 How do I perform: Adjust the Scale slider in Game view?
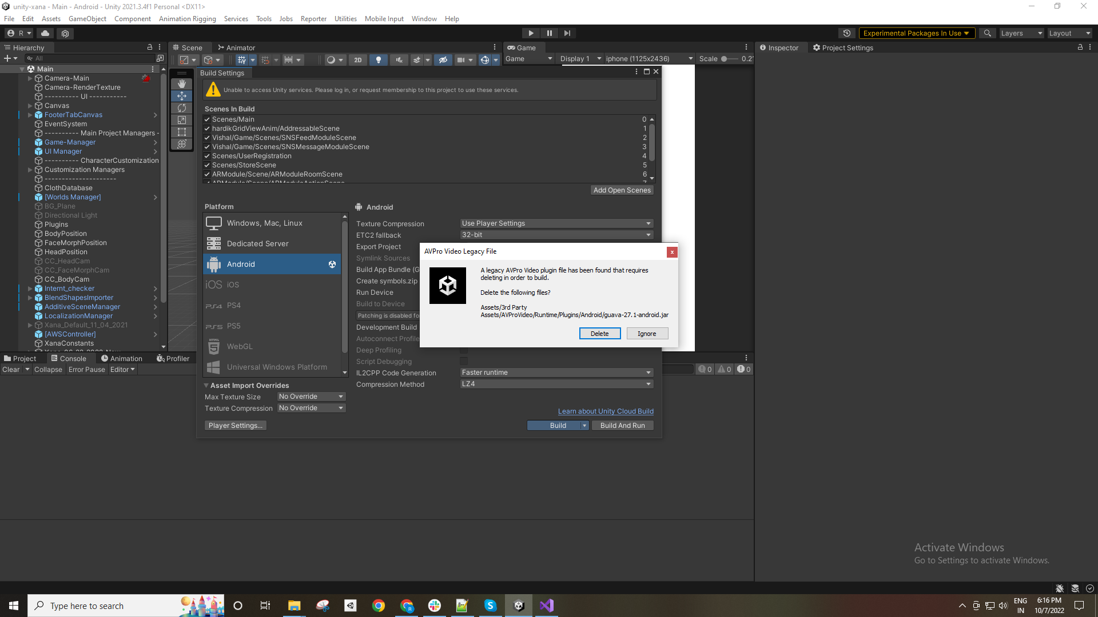coord(725,59)
